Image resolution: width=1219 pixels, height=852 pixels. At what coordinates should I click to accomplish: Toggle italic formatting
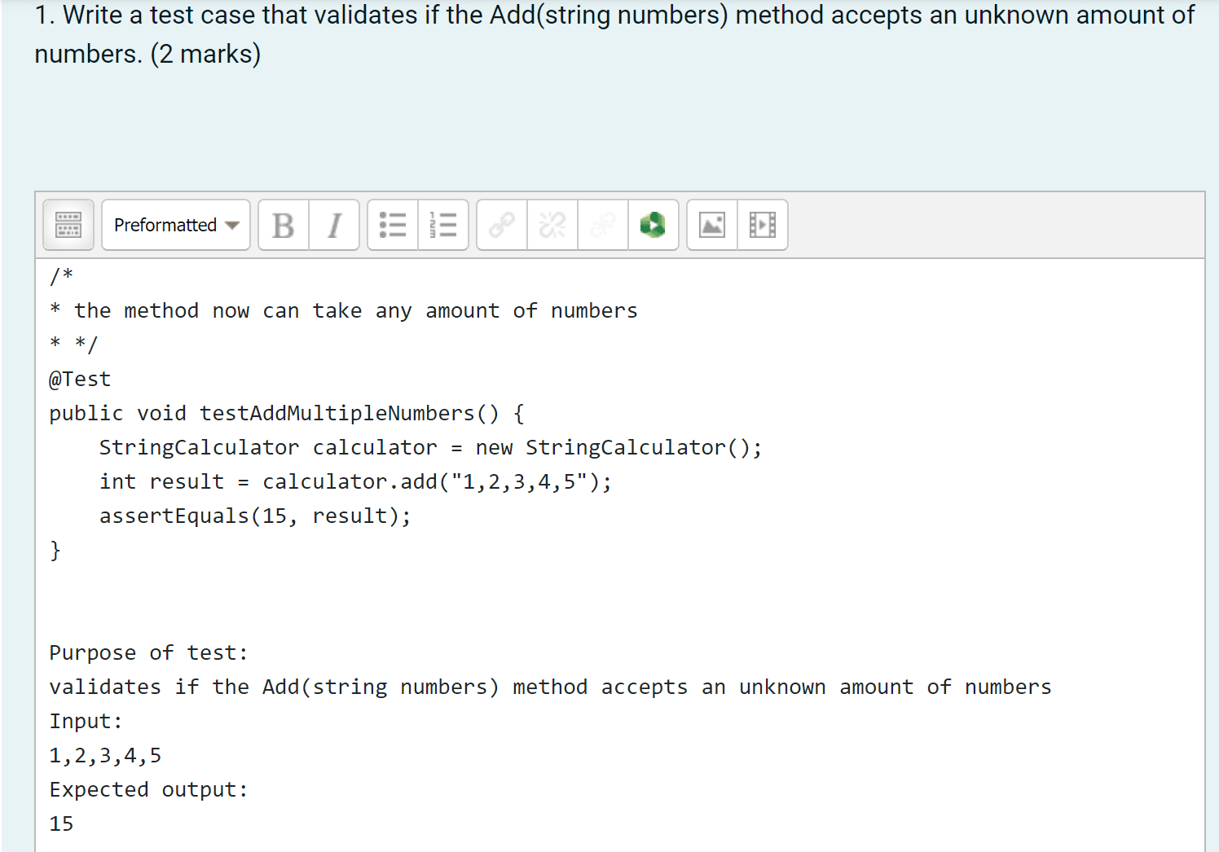pos(334,225)
